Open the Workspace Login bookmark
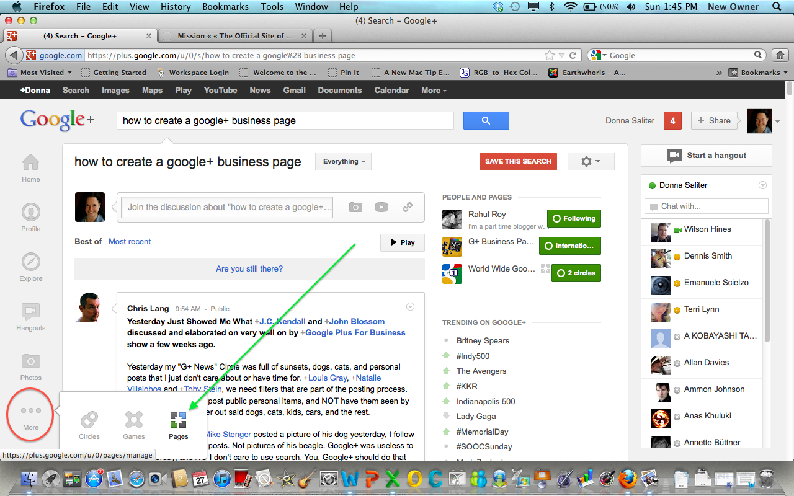The height and width of the screenshot is (496, 794). point(194,73)
